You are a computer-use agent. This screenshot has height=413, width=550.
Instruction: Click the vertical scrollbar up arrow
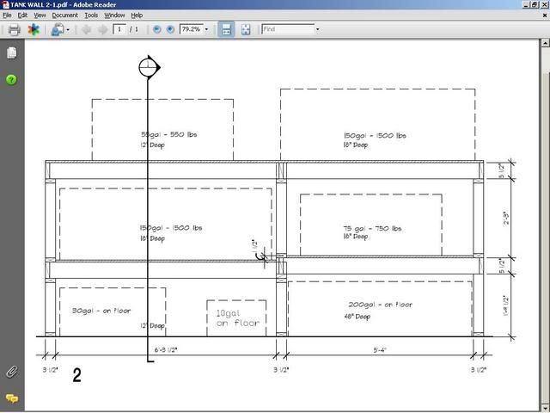(546, 43)
